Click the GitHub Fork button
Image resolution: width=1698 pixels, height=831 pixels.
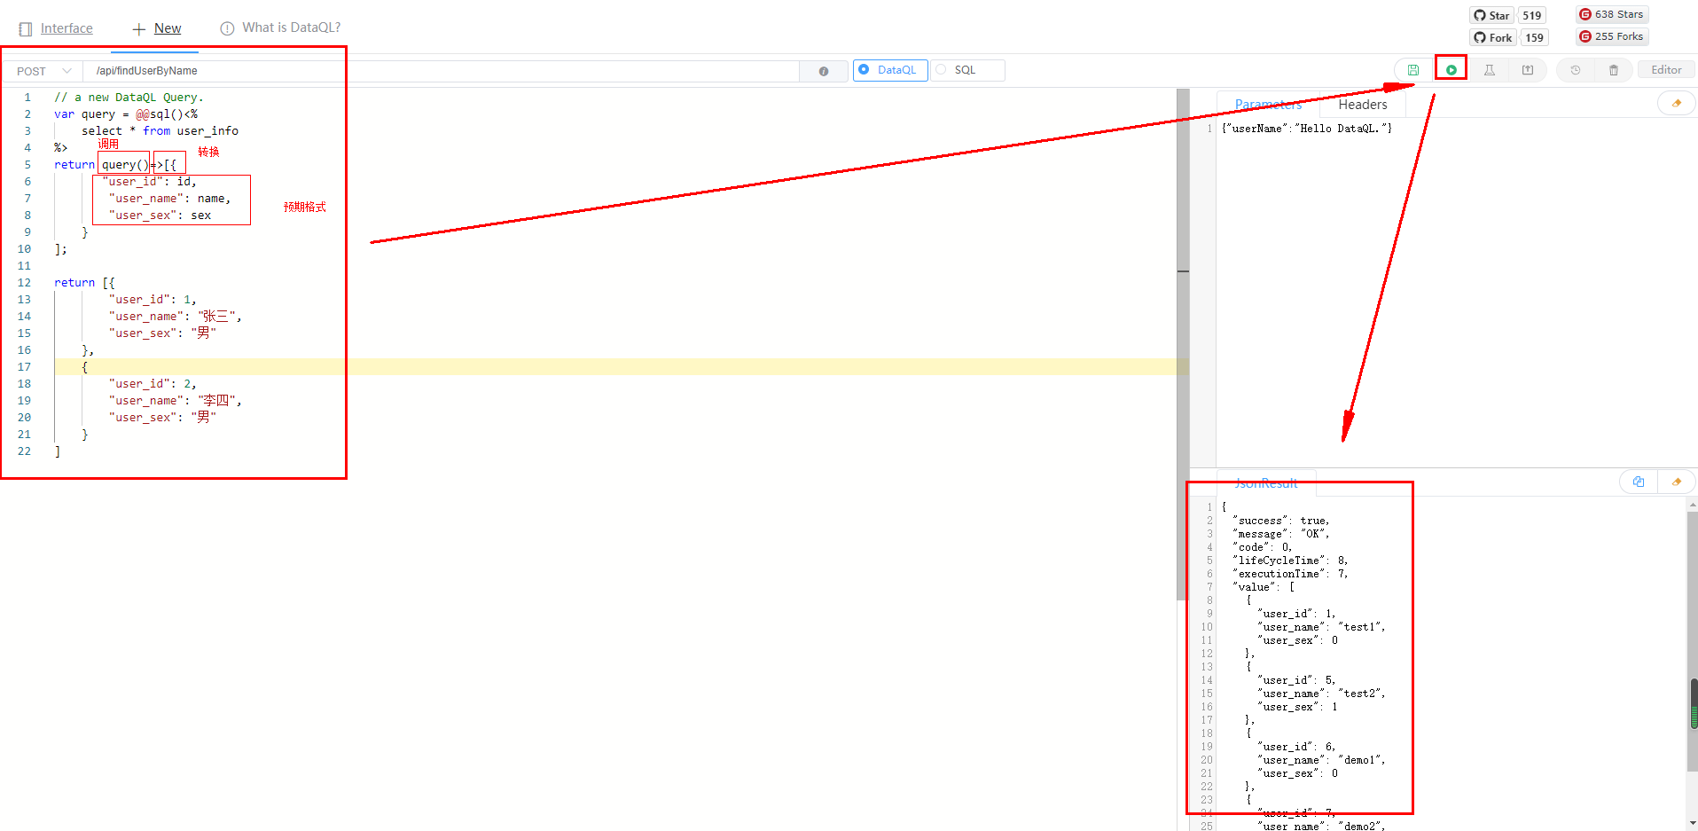[1493, 37]
